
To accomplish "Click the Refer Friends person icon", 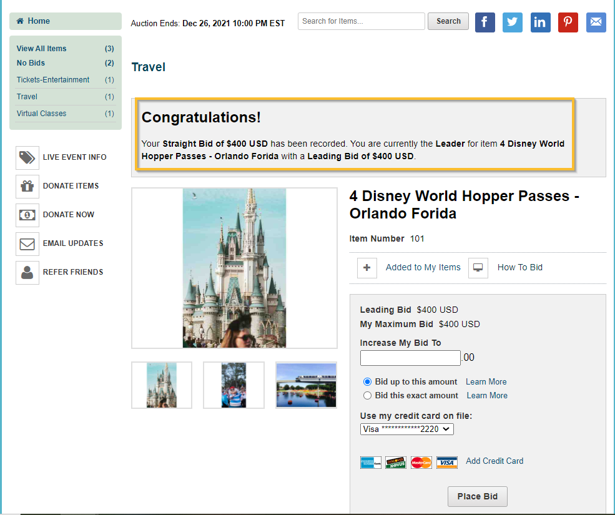I will click(x=27, y=272).
